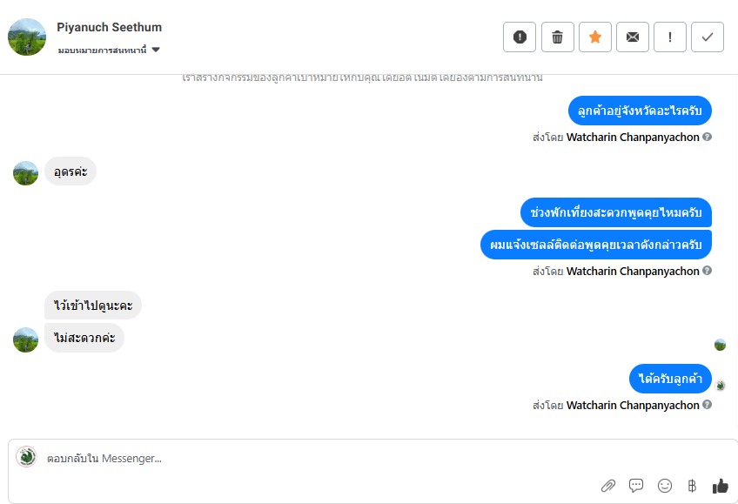Request payment with the baht symbol icon

[692, 486]
